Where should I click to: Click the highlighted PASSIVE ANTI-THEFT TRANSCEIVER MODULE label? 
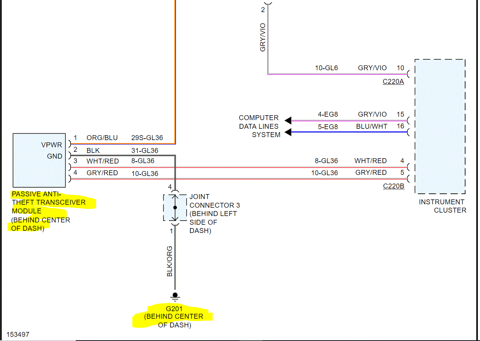(49, 202)
